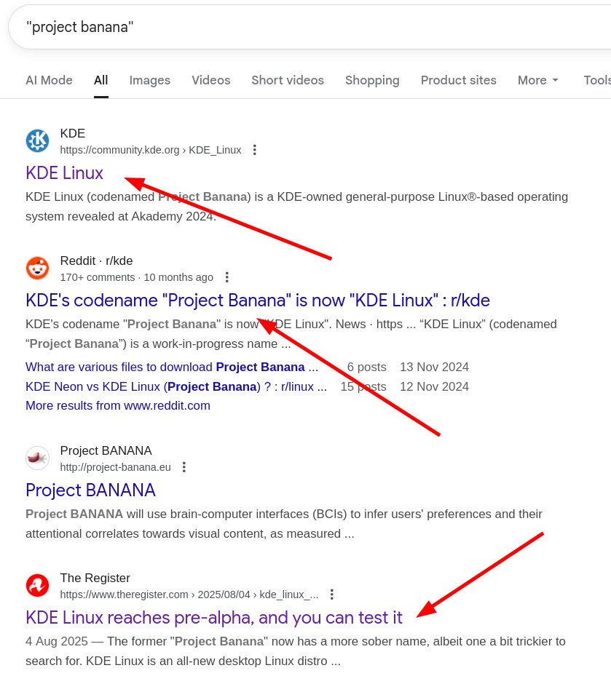Switch to the Images tab

click(x=150, y=80)
